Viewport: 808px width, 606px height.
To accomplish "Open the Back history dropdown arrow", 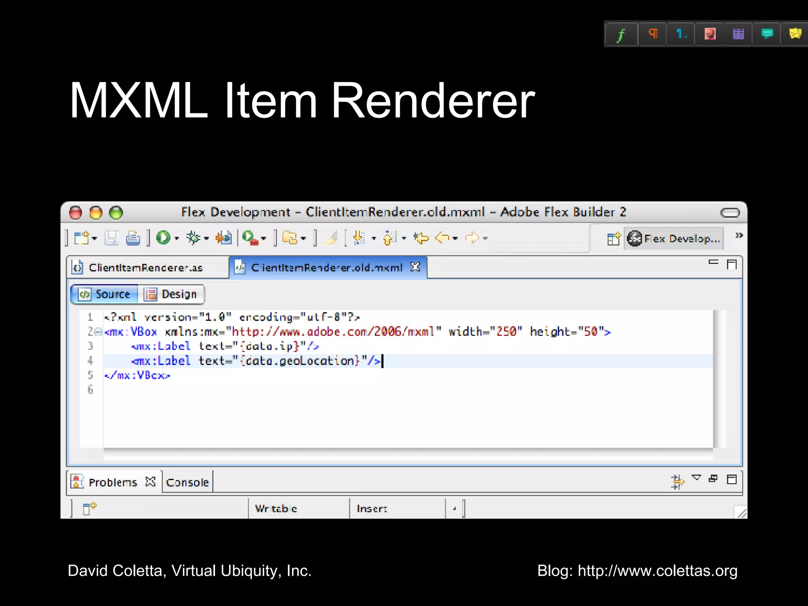I will point(455,238).
